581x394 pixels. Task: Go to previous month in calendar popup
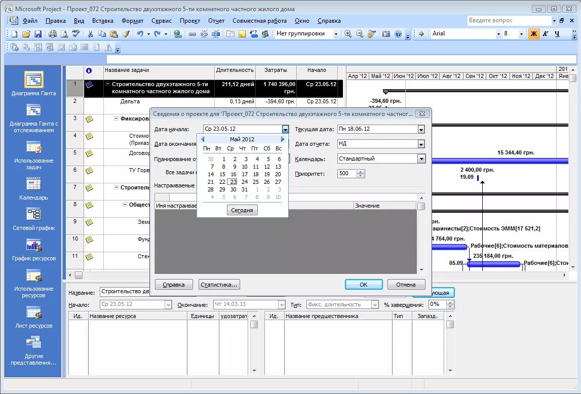click(x=202, y=139)
